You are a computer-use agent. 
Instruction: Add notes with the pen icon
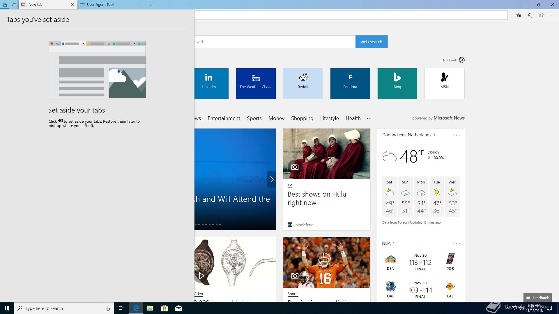click(x=530, y=15)
